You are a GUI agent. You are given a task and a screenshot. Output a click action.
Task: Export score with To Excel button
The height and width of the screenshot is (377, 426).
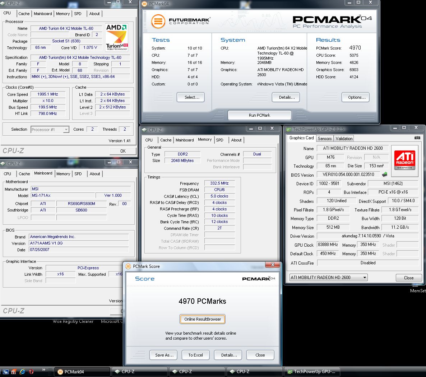tap(196, 355)
